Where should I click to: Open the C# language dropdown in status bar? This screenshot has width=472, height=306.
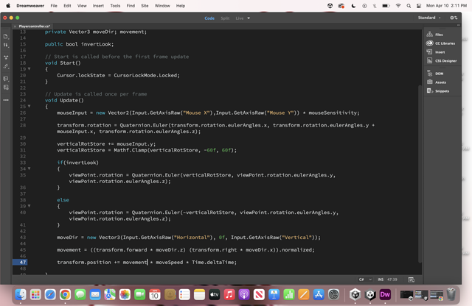click(x=365, y=280)
